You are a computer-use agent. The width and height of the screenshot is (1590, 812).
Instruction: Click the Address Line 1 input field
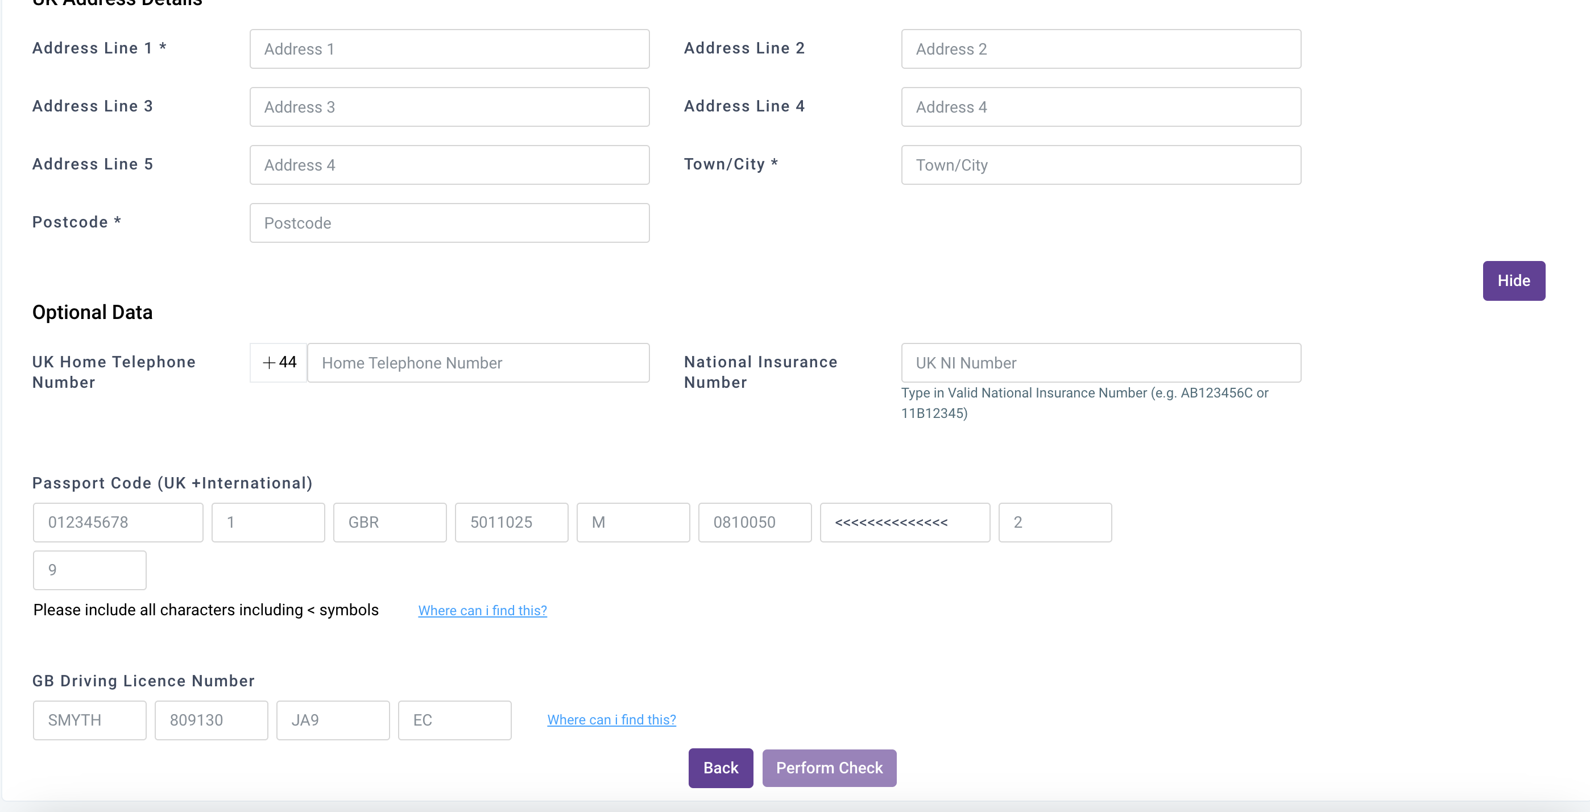pyautogui.click(x=449, y=49)
